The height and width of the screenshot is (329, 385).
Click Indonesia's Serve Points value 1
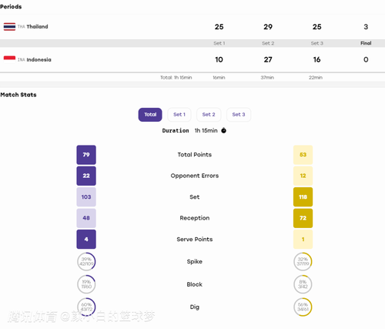click(x=303, y=239)
